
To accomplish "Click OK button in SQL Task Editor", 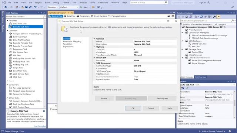I will point(133,108).
